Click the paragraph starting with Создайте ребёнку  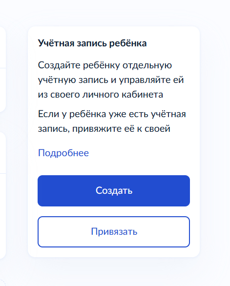pyautogui.click(x=111, y=80)
